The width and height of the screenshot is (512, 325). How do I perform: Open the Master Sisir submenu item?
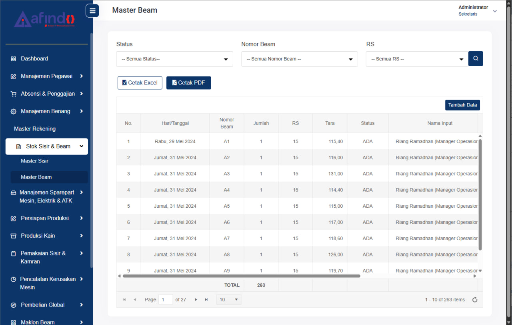(34, 161)
